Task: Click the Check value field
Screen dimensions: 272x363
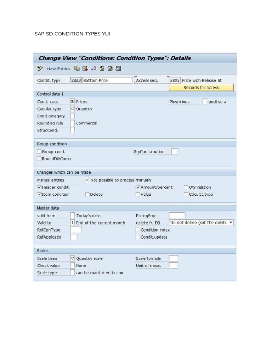Action: (x=72, y=265)
